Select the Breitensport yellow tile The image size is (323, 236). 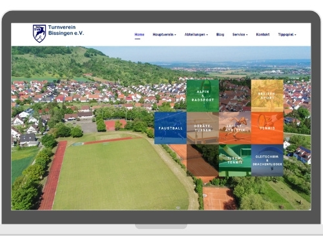(267, 95)
